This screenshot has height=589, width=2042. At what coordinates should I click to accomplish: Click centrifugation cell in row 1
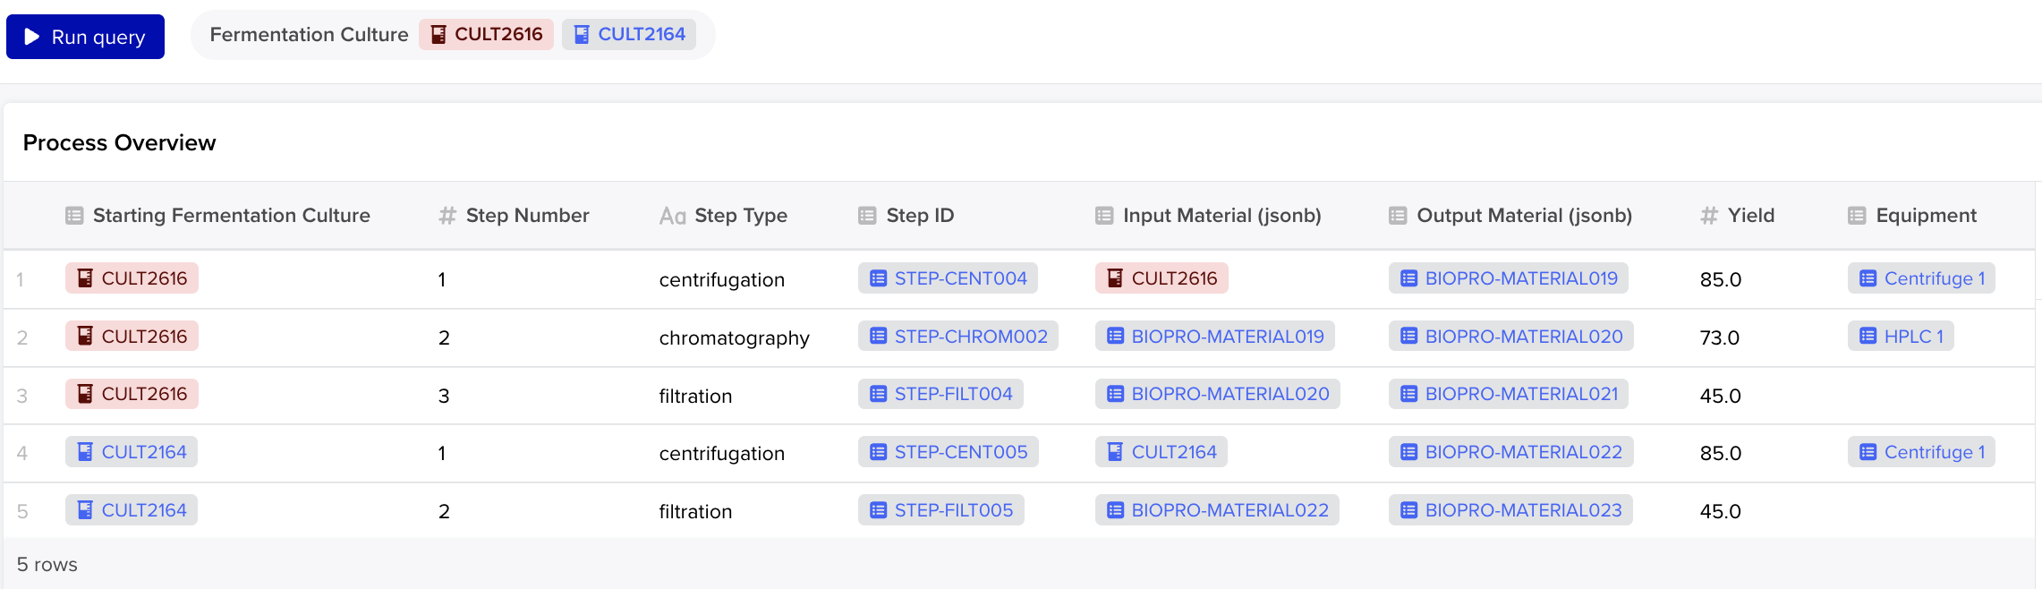[721, 280]
